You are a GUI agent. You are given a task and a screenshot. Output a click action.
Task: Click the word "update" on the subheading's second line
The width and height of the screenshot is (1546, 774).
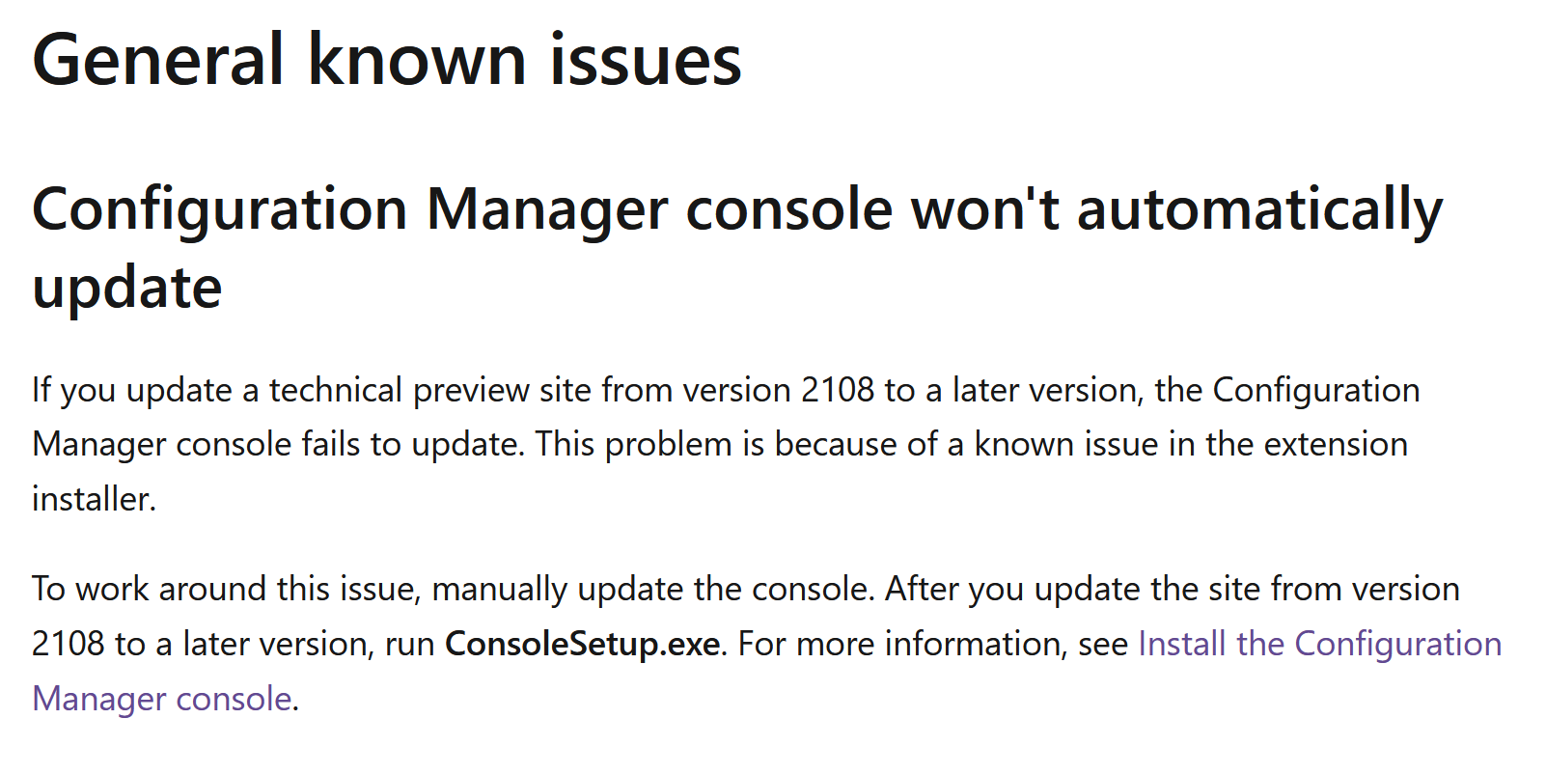click(127, 288)
